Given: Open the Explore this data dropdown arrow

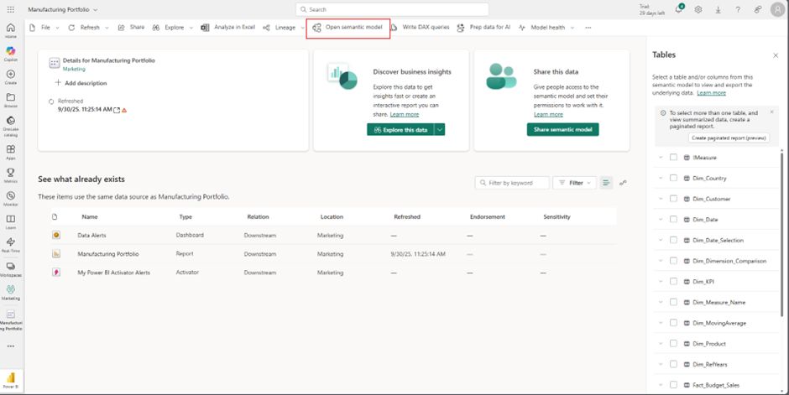Looking at the screenshot, I should click(439, 130).
